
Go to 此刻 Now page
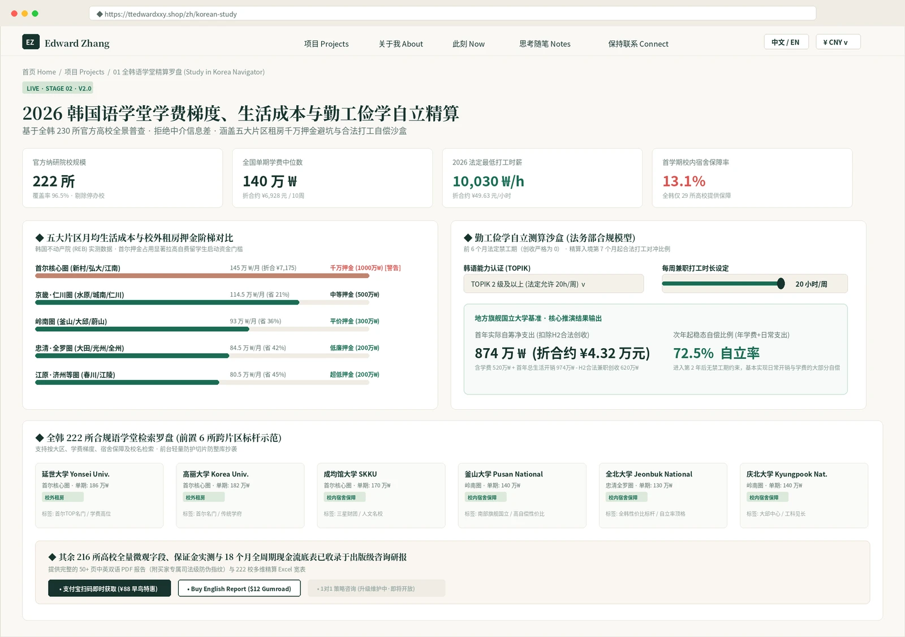tap(468, 44)
